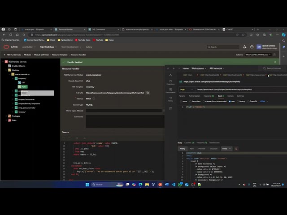Select Preview response view button
Image resolution: width=287 pixels, height=215 pixels.
click(x=202, y=149)
